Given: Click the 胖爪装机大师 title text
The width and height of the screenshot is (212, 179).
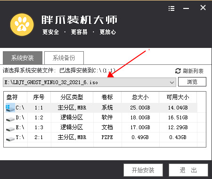Looking at the screenshot, I should pos(80,20).
